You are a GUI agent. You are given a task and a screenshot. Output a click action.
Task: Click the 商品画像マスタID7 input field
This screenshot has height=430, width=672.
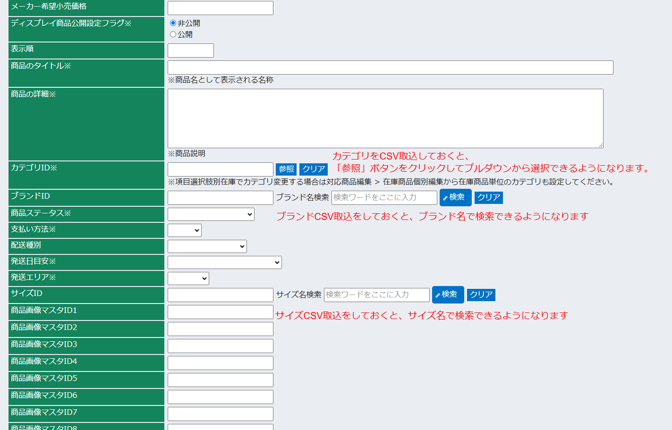click(x=221, y=414)
